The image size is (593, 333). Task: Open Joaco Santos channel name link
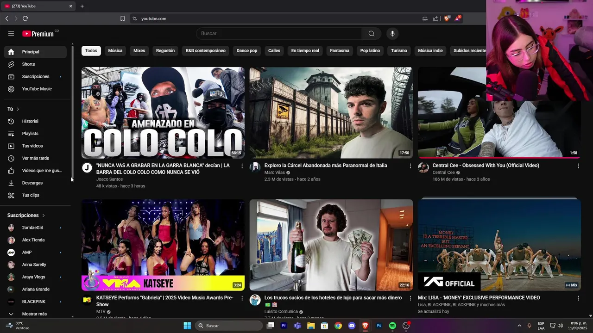[x=109, y=179]
